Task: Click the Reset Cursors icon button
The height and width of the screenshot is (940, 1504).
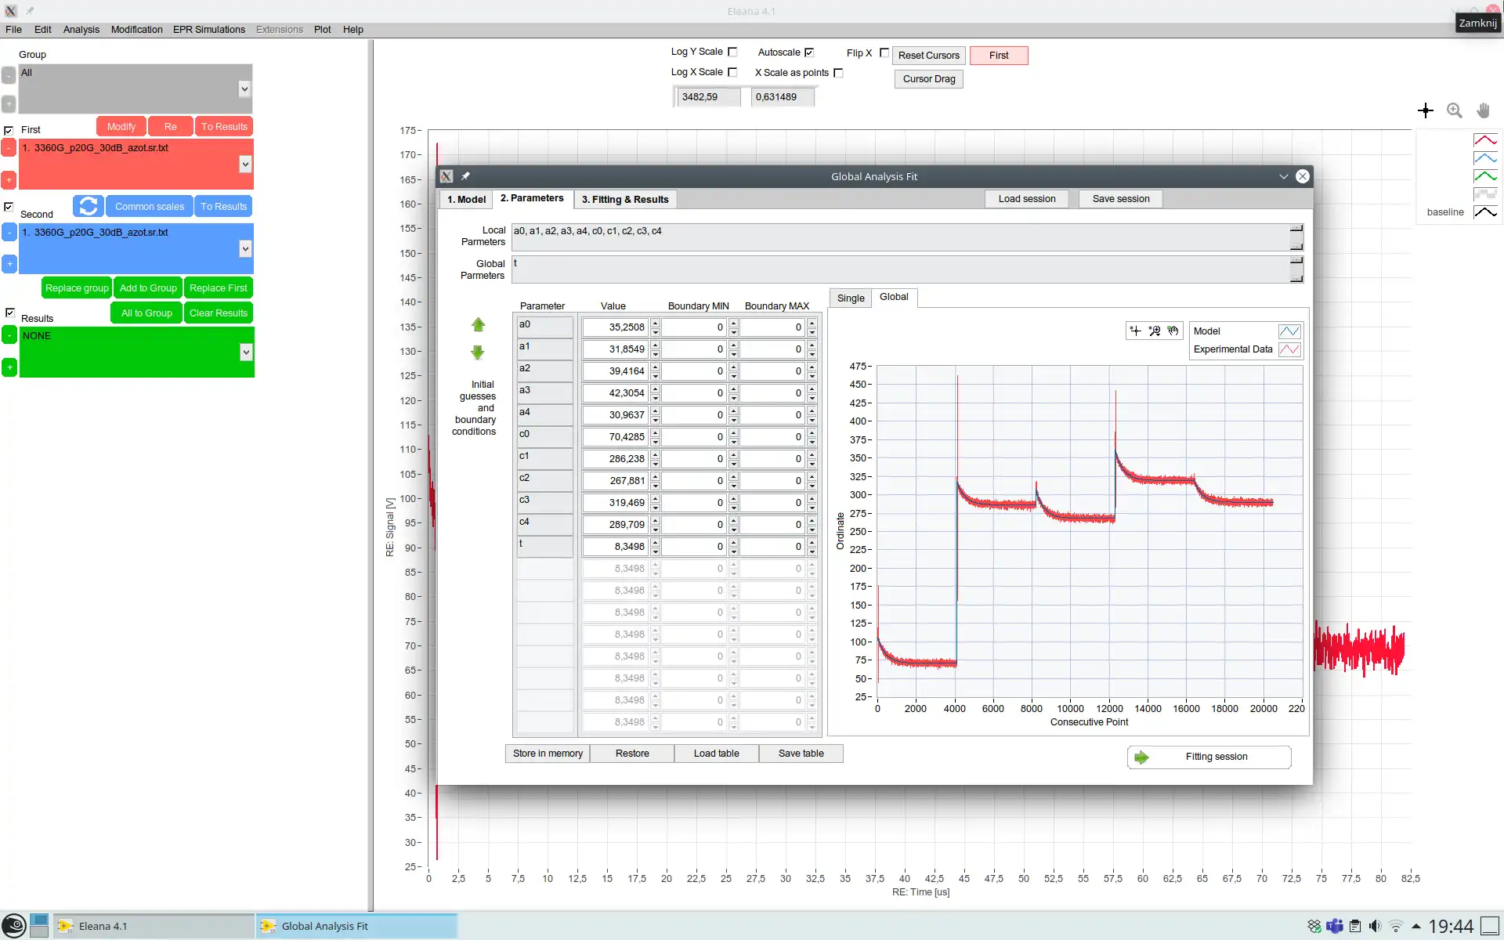Action: click(928, 56)
